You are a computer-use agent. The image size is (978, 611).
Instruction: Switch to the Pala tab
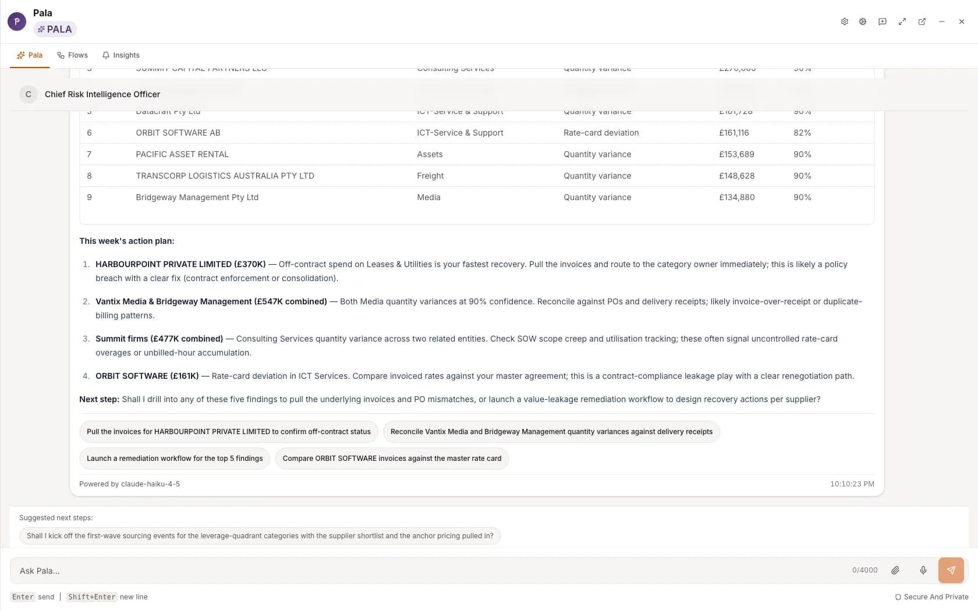[30, 55]
